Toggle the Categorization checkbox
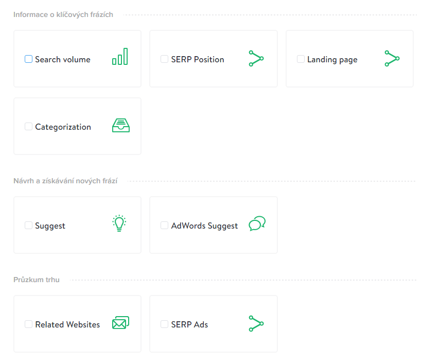This screenshot has width=423, height=364. coord(29,127)
